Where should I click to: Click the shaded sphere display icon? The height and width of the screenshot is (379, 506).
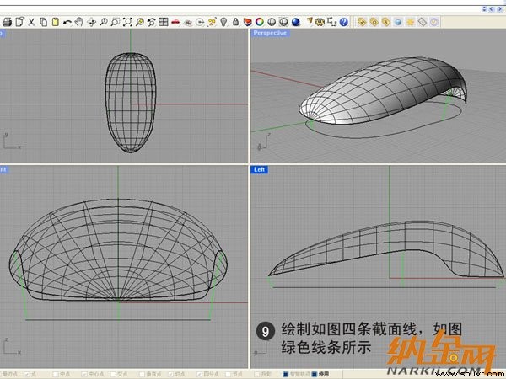tap(272, 22)
